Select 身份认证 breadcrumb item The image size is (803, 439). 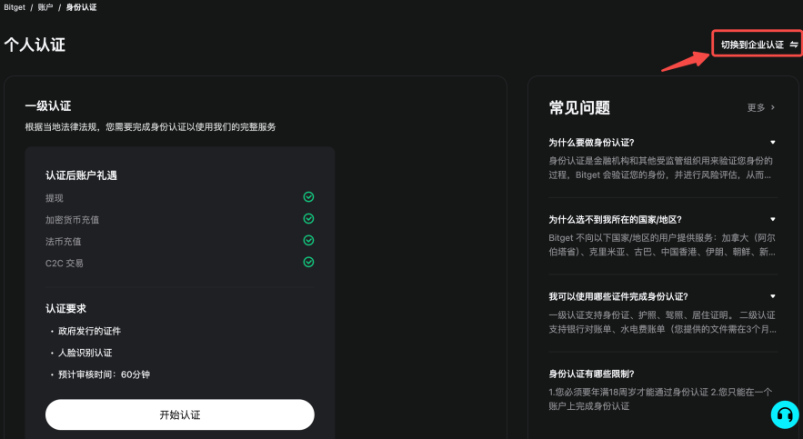(x=81, y=7)
